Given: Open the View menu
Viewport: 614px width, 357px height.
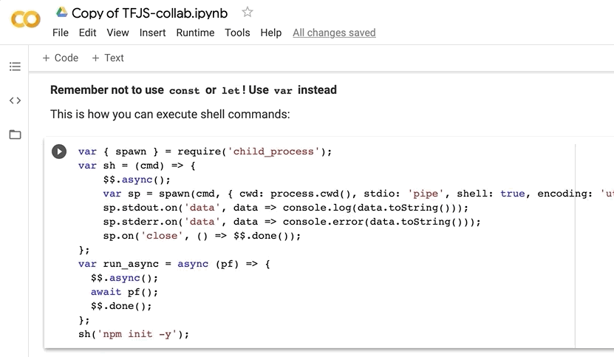Looking at the screenshot, I should [x=117, y=33].
